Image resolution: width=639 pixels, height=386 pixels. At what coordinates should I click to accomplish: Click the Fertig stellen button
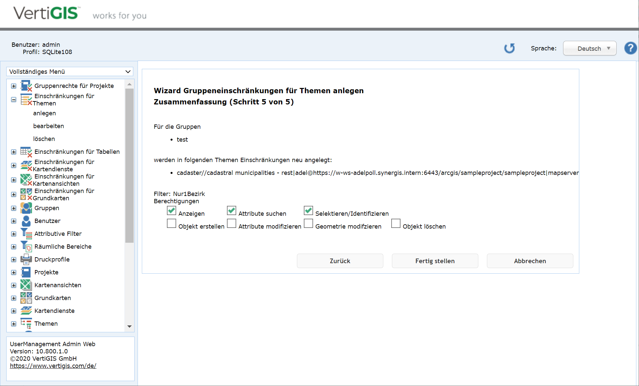coord(435,261)
